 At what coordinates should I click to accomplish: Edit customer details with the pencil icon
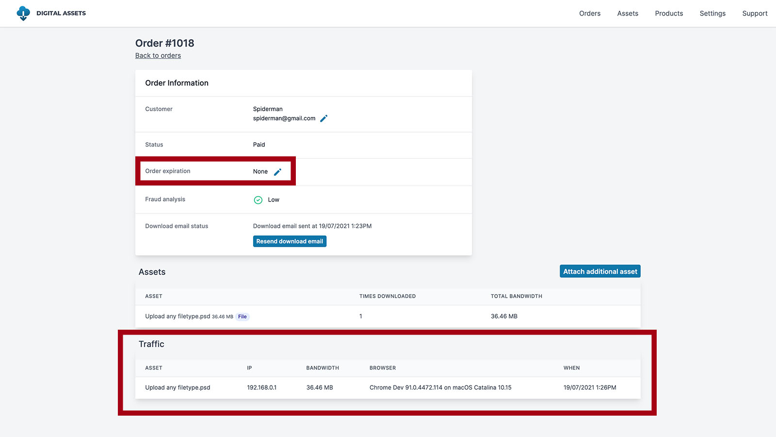pyautogui.click(x=324, y=118)
